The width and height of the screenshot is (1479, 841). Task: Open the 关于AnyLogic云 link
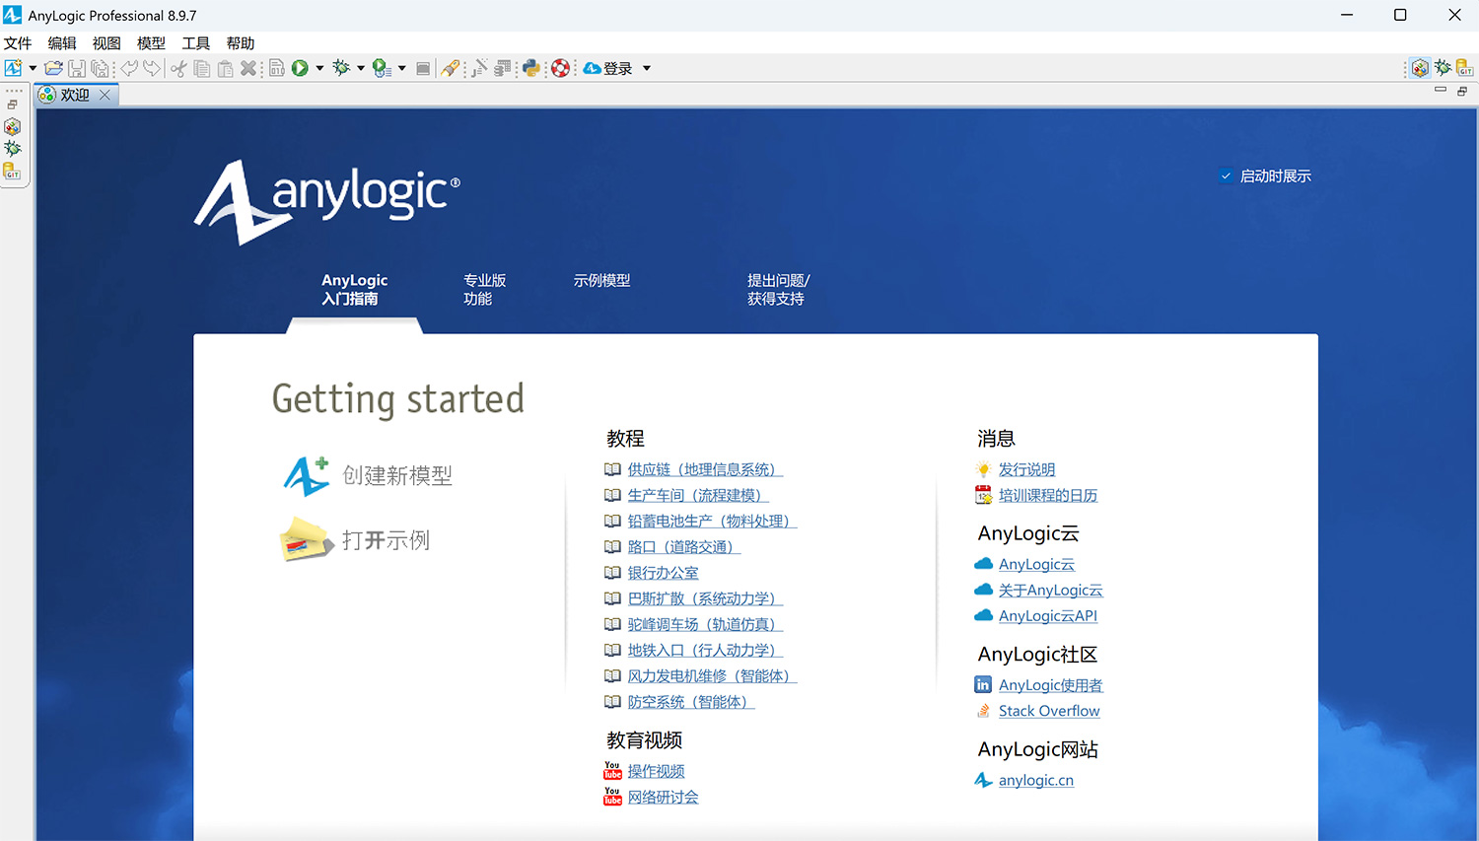click(x=1050, y=590)
